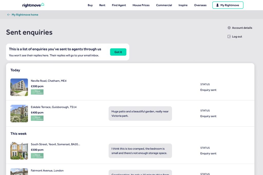Click the Sent enquiries page heading
Image resolution: width=263 pixels, height=175 pixels.
pos(29,32)
